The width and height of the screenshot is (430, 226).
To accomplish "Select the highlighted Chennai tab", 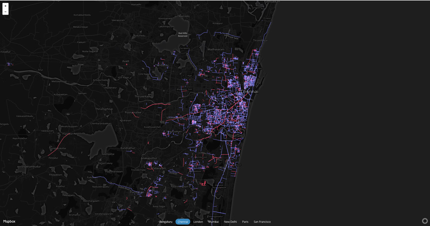I will (x=183, y=222).
